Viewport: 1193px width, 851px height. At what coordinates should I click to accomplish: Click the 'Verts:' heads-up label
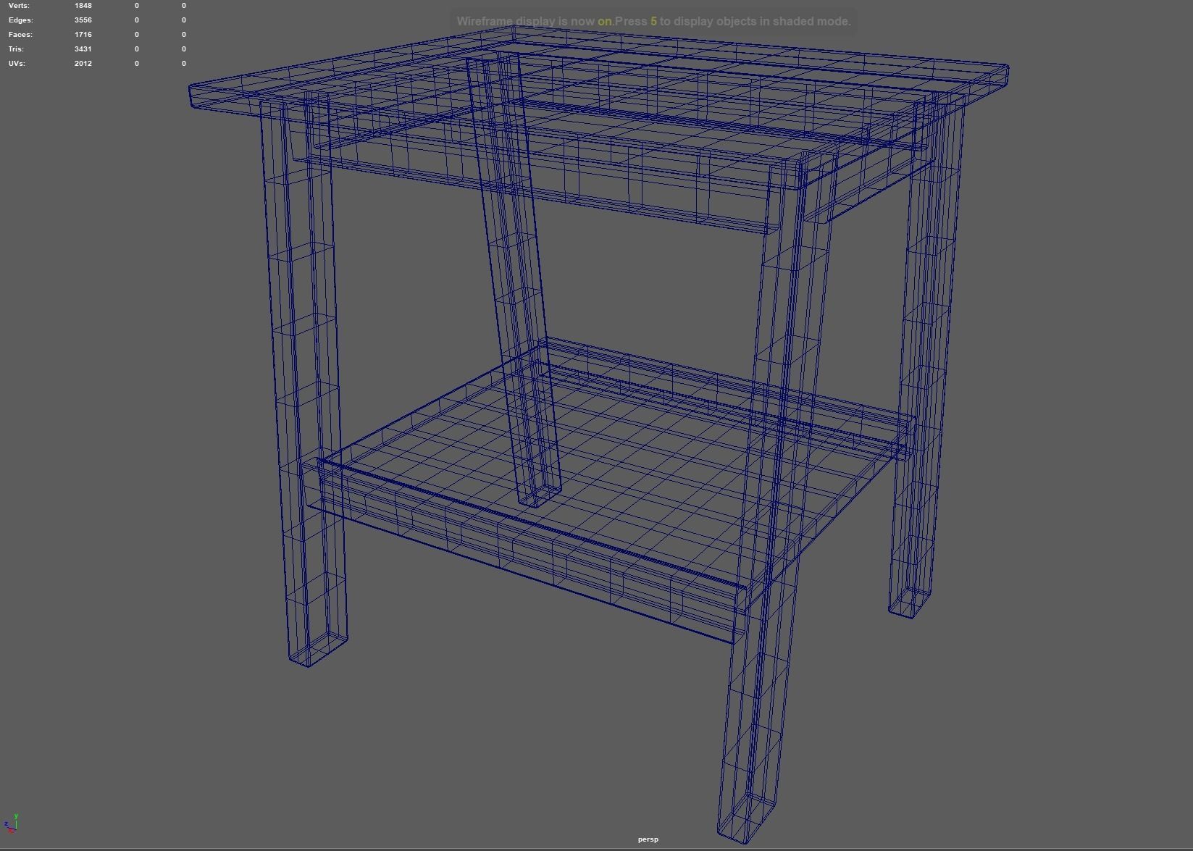(19, 6)
